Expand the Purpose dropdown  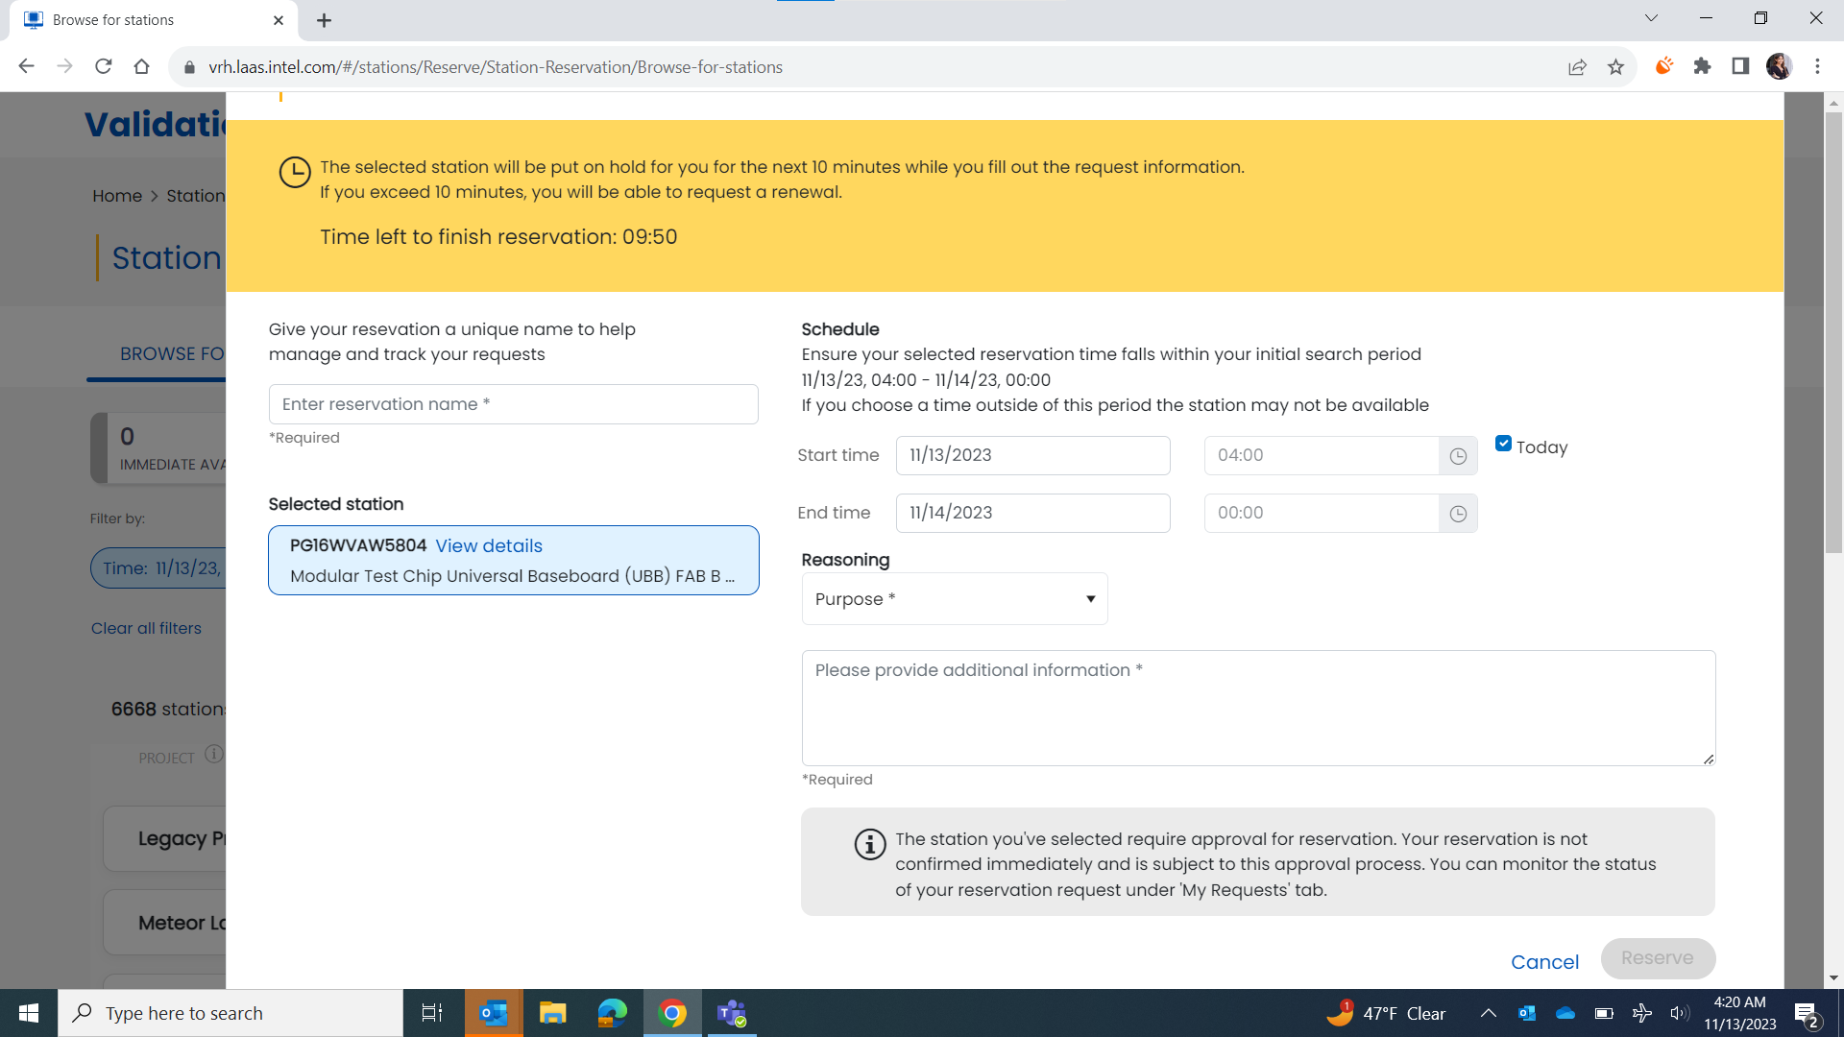click(954, 599)
